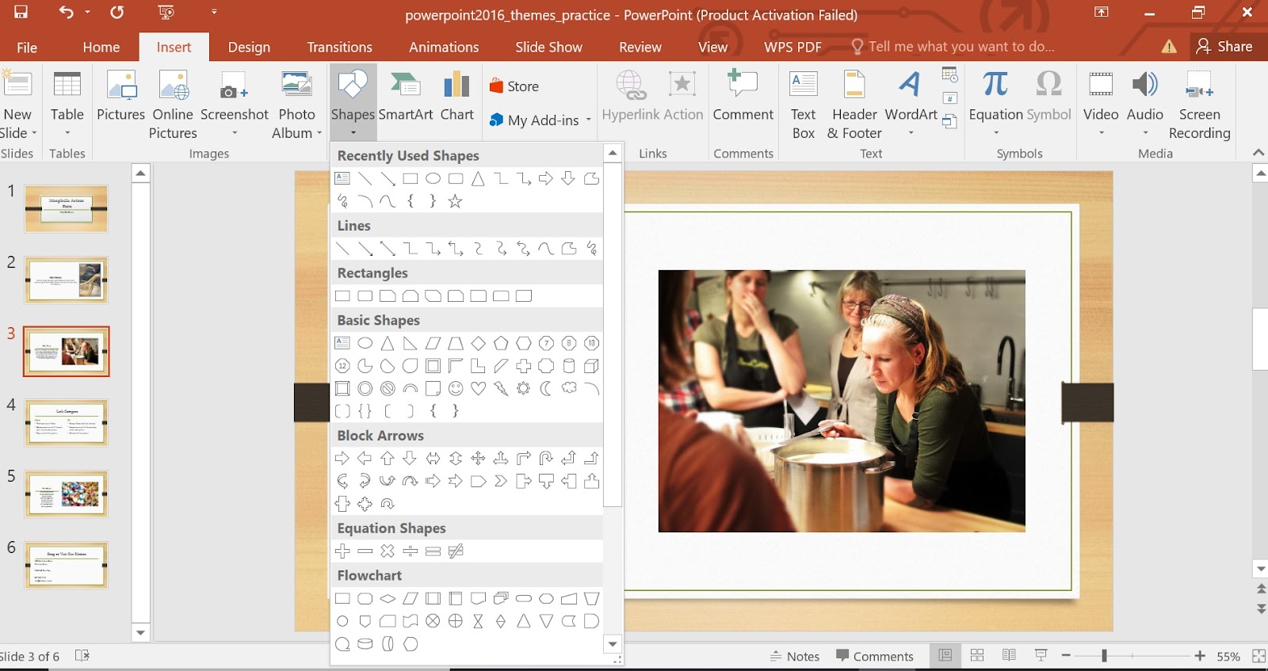The image size is (1268, 671).
Task: Choose the Heart shape in Basic Shapes
Action: pos(478,388)
